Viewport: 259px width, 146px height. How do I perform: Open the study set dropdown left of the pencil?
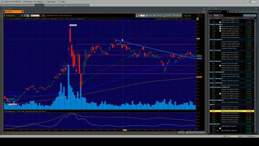point(13,15)
